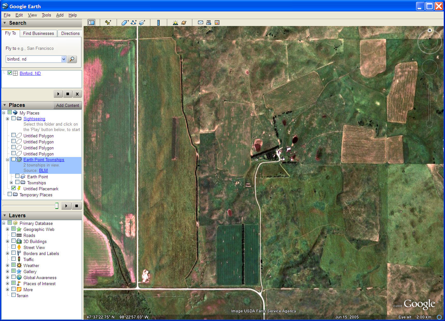Click the Fly to search input field
Screen dimensions: 445x321
pyautogui.click(x=33, y=59)
